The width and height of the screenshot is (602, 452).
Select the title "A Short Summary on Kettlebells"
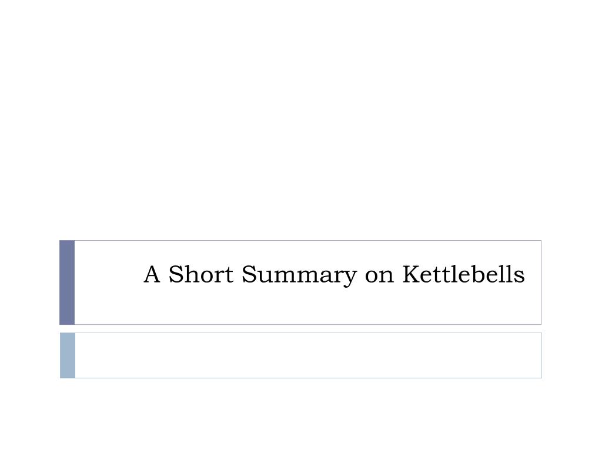click(334, 274)
